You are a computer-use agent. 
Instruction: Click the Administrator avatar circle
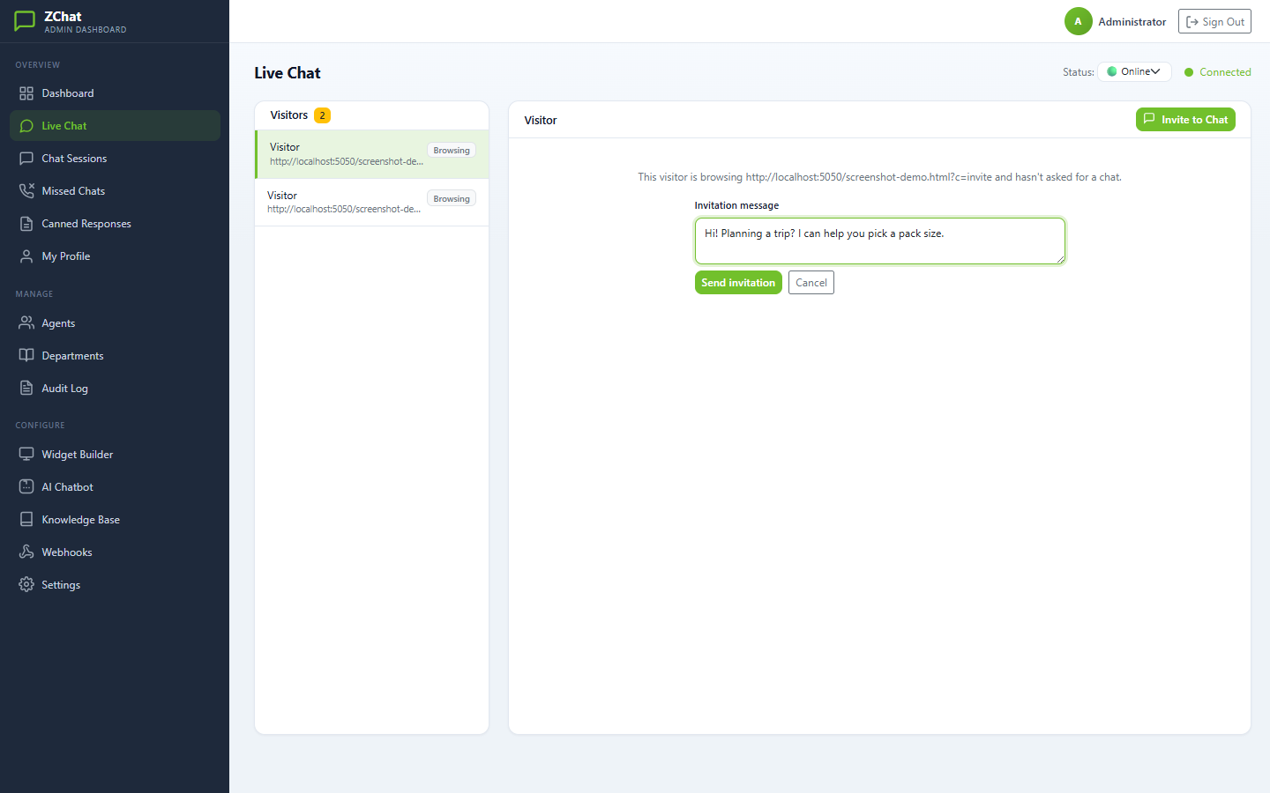[1078, 21]
